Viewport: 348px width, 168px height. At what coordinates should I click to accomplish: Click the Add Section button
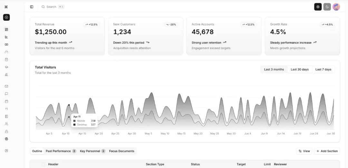coord(327,151)
